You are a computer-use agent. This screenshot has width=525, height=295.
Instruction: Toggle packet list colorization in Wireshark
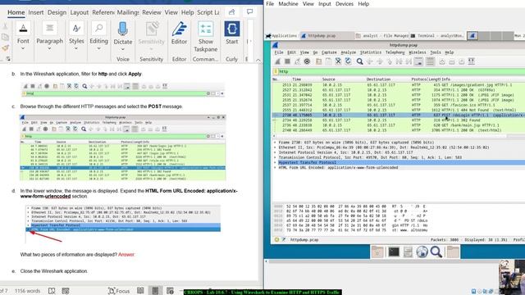click(430, 61)
